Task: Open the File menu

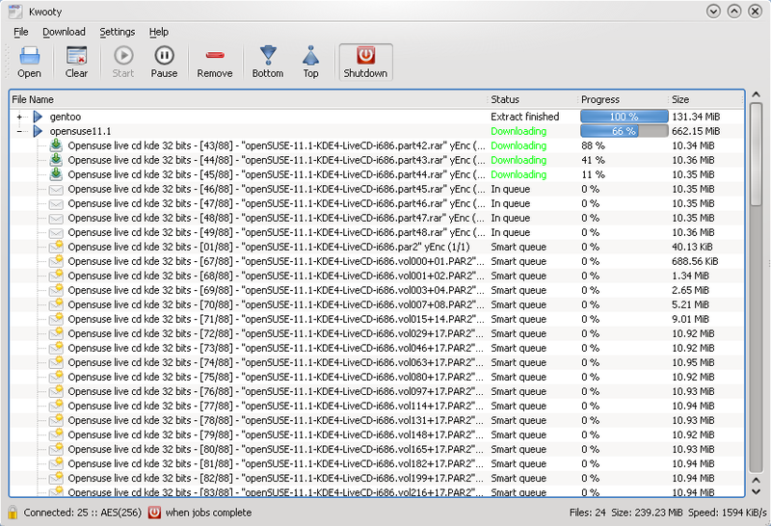Action: click(20, 32)
